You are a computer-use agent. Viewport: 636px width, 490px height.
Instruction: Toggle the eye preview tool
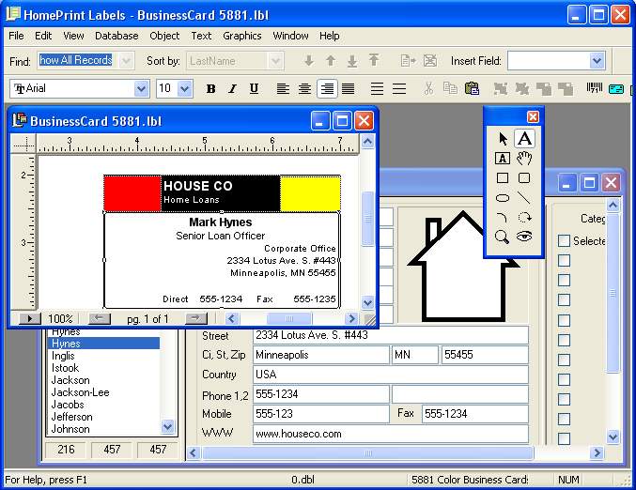[x=524, y=236]
